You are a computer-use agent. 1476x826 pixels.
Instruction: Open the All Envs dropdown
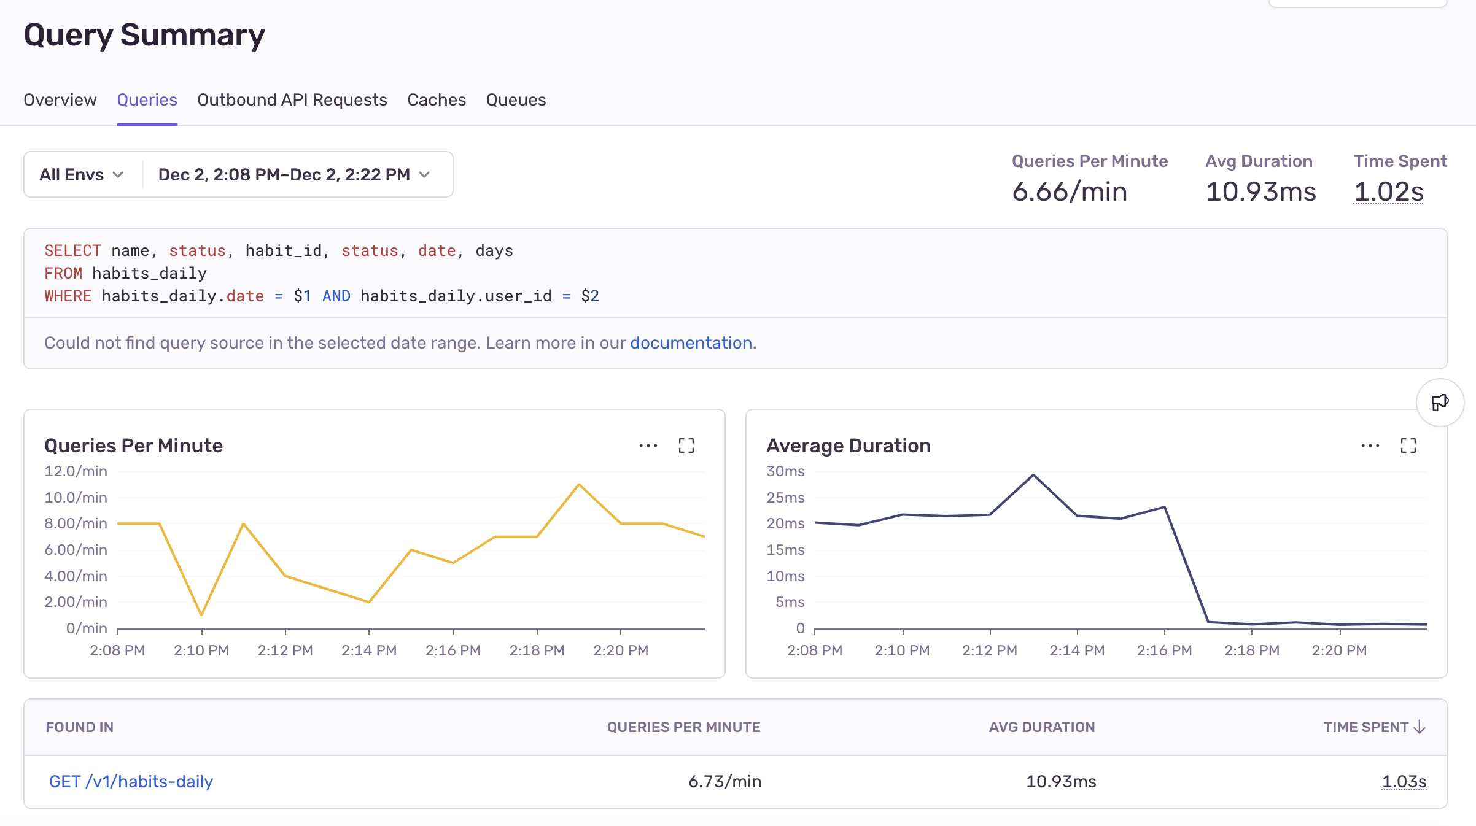[x=82, y=175]
